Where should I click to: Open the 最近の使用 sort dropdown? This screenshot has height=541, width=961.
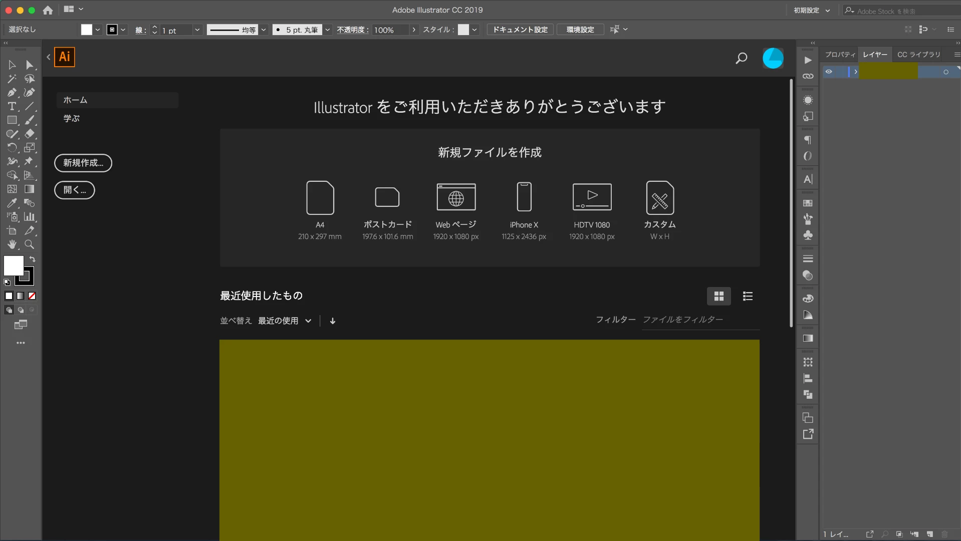[x=285, y=321]
